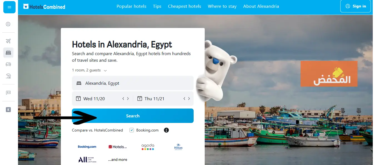Open the Flights airplane icon
Viewport: 375px width, 165px height.
pyautogui.click(x=8, y=41)
